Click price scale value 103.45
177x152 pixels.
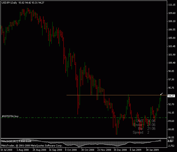pyautogui.click(x=172, y=46)
